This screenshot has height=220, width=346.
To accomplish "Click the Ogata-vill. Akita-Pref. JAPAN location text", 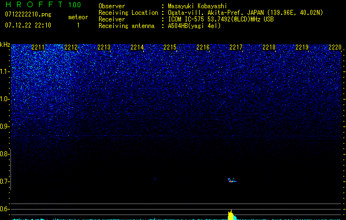I will coord(245,13).
